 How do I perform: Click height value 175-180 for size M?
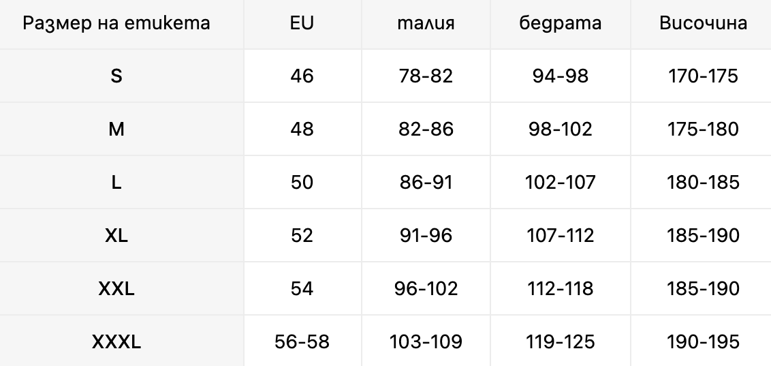coord(704,129)
